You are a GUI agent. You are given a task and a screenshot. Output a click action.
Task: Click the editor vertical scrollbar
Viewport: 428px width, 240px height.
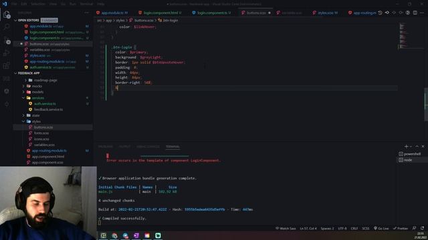point(426,104)
